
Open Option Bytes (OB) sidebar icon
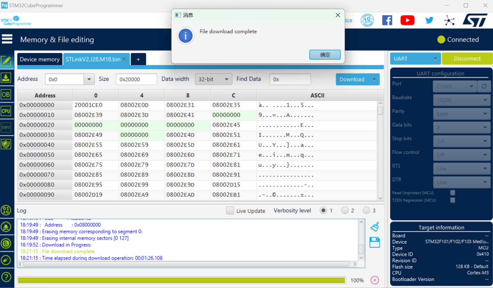tap(6, 94)
